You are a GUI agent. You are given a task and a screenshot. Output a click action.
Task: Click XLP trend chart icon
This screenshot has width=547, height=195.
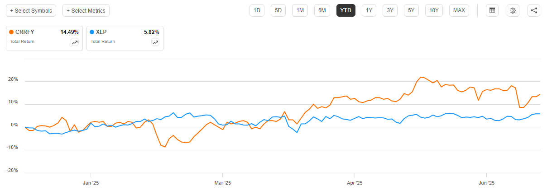tap(155, 42)
